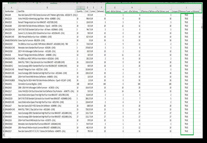Select column A header

[11, 8]
